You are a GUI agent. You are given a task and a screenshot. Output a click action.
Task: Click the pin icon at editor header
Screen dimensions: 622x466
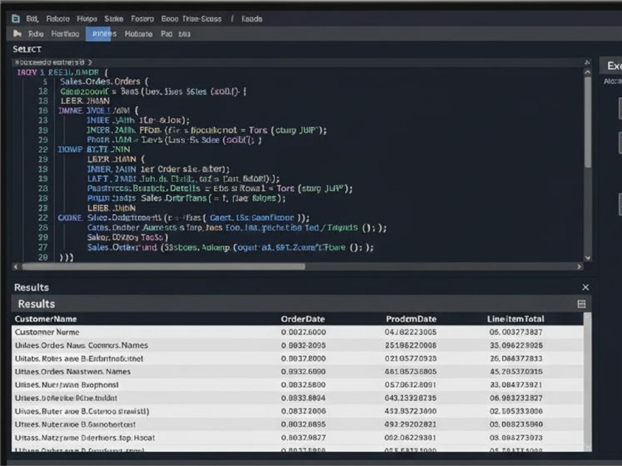tap(588, 62)
